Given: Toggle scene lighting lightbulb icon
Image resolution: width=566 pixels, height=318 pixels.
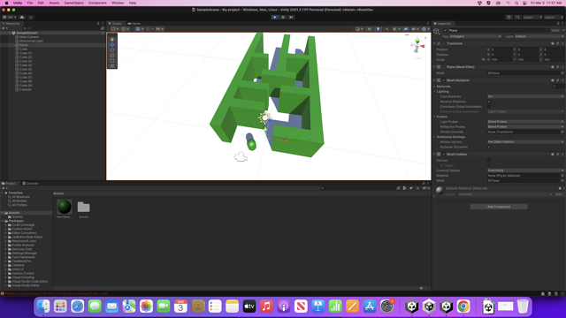Looking at the screenshot, I should (x=378, y=29).
